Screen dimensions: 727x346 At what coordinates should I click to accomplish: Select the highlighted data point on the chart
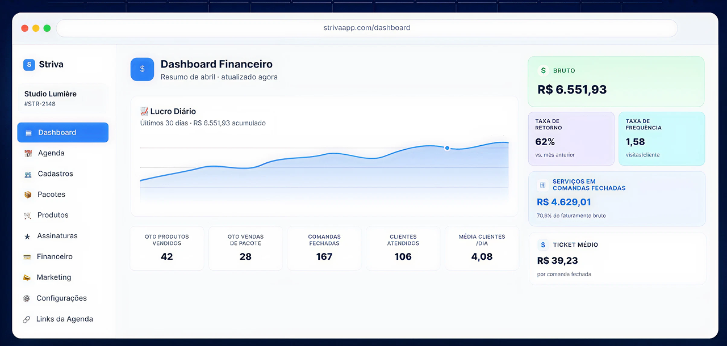447,148
